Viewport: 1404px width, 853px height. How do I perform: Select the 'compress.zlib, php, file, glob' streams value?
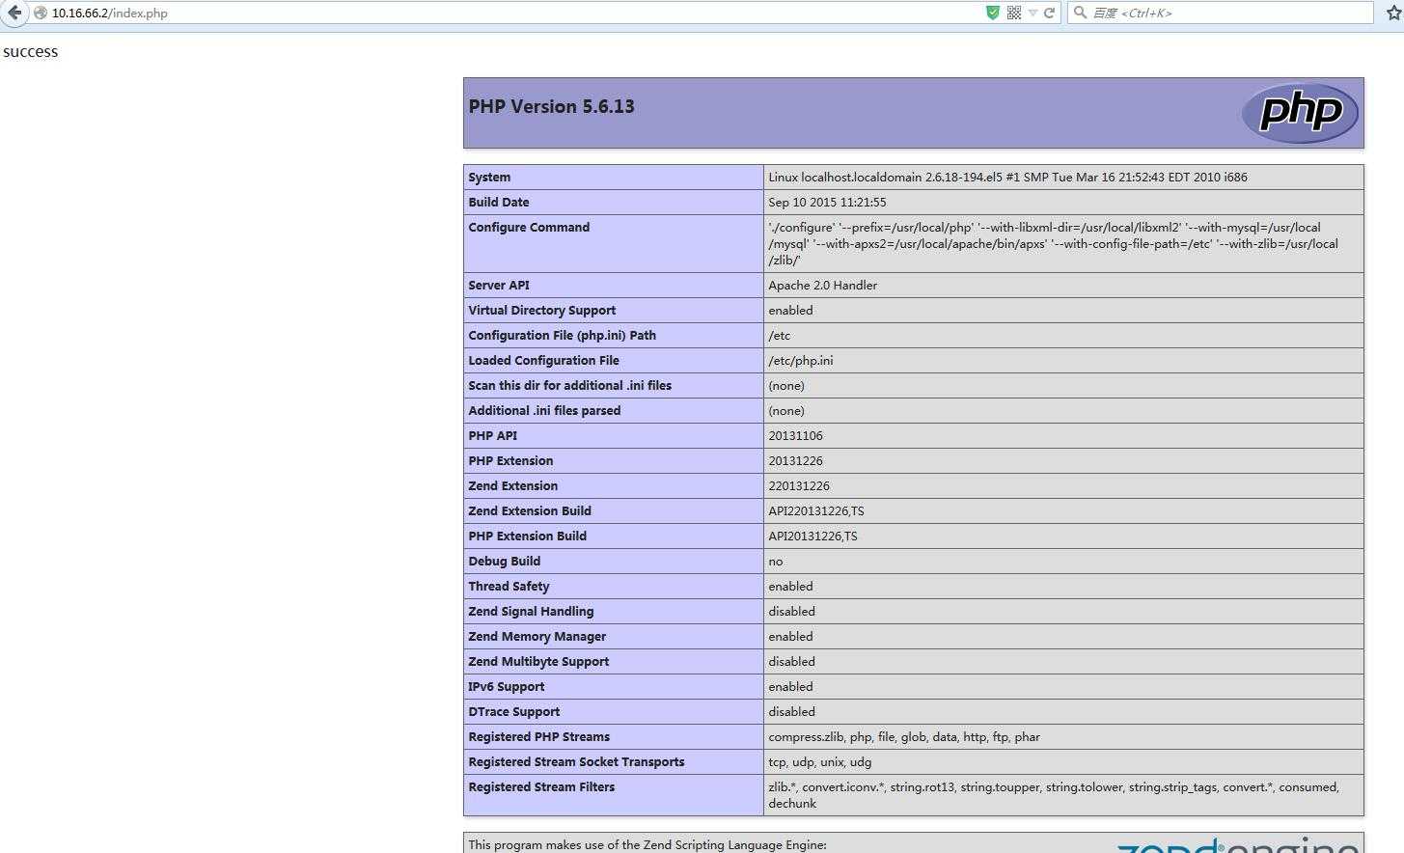(x=904, y=737)
